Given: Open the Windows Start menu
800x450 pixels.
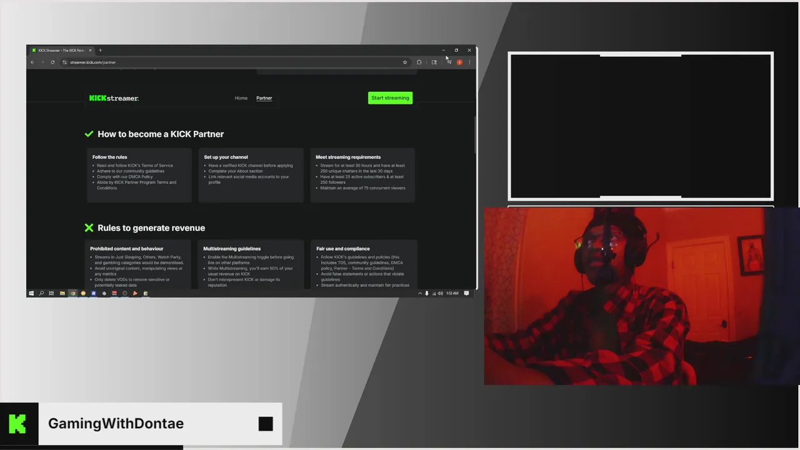Looking at the screenshot, I should tap(31, 293).
